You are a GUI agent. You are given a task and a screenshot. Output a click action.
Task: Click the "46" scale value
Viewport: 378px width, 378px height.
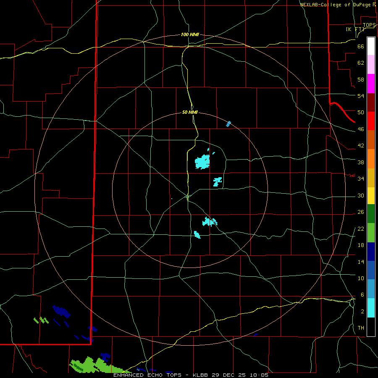coord(361,129)
